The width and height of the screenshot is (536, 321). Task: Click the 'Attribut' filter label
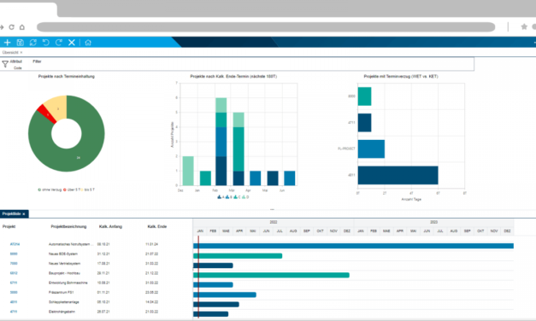(x=15, y=61)
